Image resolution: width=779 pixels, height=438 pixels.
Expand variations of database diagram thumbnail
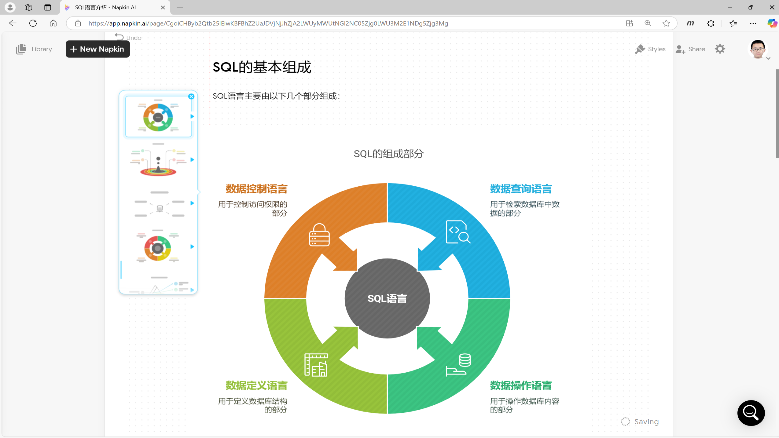coord(192,203)
